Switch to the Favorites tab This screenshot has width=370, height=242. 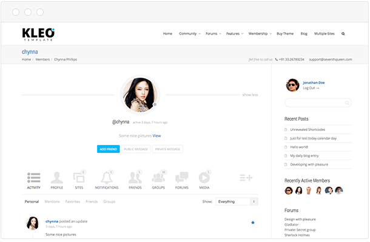[73, 201]
